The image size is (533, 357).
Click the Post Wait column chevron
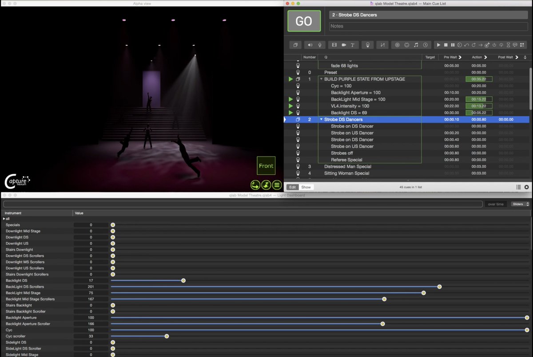pos(516,57)
